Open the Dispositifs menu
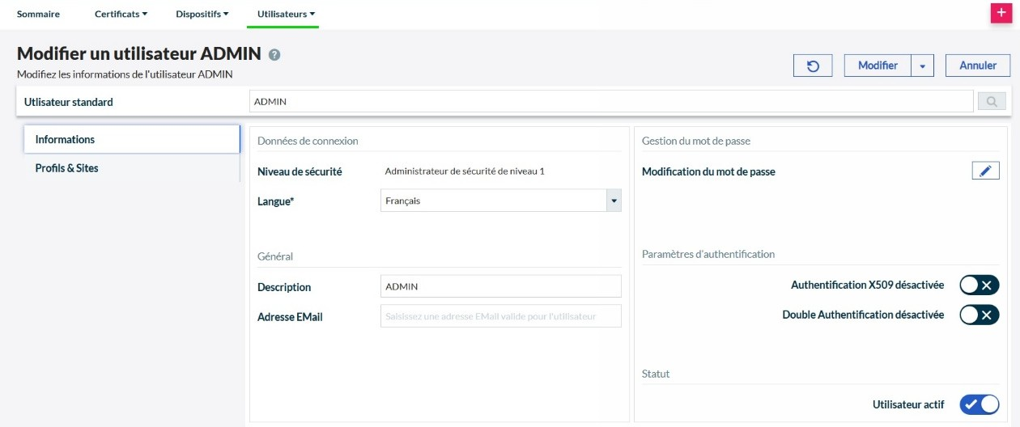1020x427 pixels. 202,14
